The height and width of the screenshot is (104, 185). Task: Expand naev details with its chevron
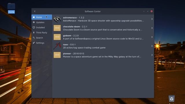(152, 46)
